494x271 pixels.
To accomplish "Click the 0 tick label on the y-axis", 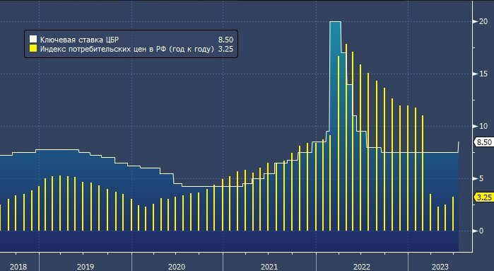I will click(481, 231).
